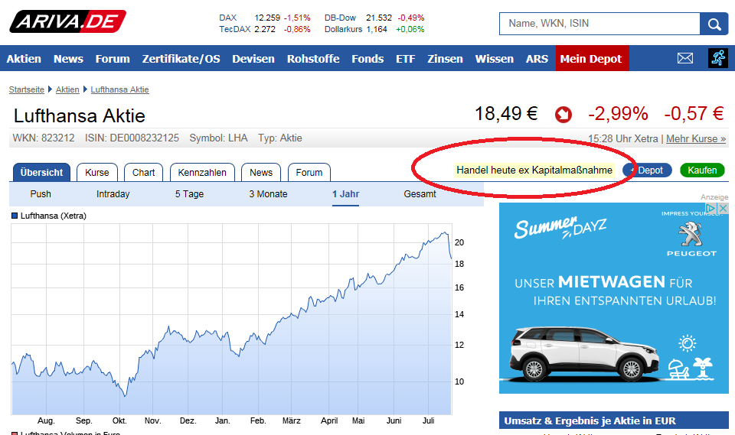Click the ISIN: DE0008232125 text
Image resolution: width=735 pixels, height=435 pixels.
click(x=132, y=138)
